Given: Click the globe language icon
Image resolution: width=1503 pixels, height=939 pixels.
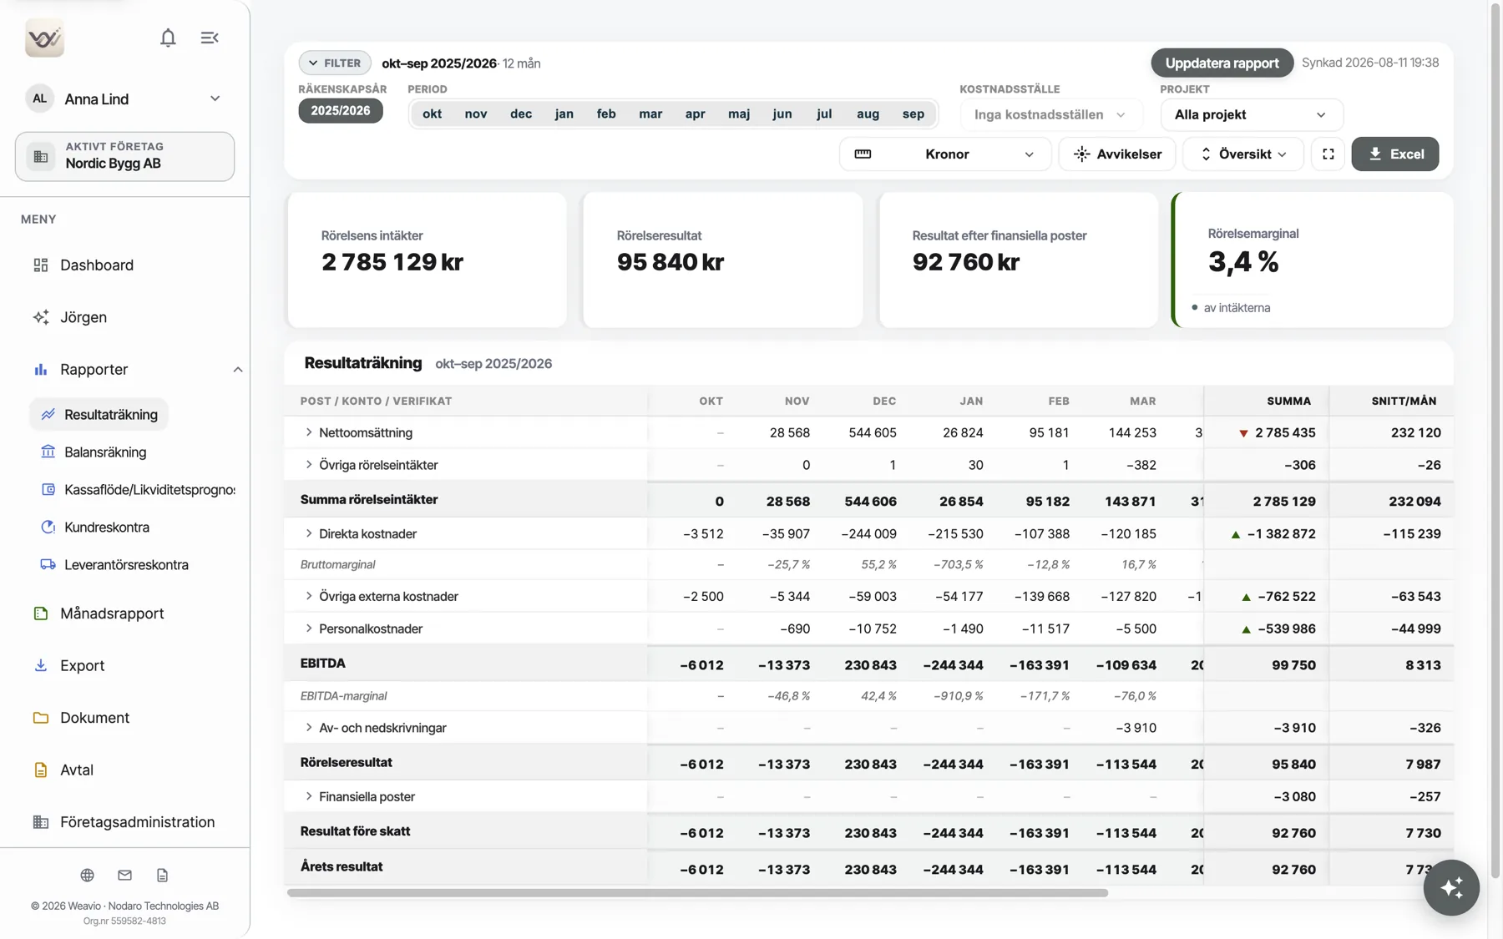Looking at the screenshot, I should (x=87, y=875).
